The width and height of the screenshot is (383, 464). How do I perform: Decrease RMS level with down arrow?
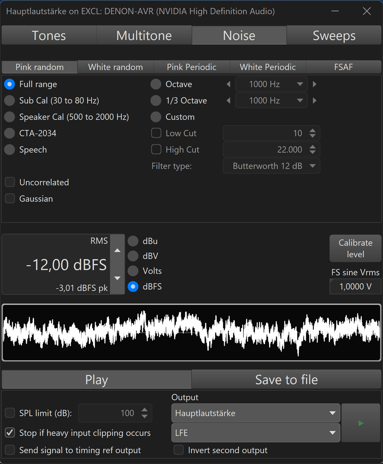click(x=117, y=278)
